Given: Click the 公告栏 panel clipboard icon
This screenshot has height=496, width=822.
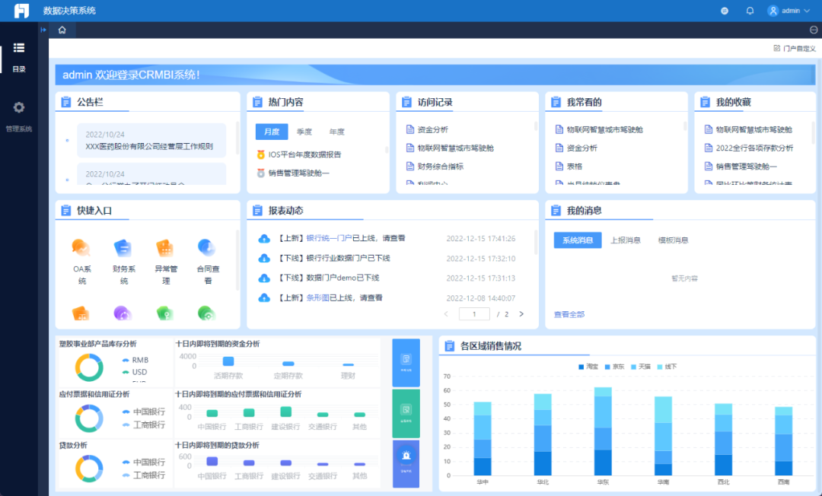Looking at the screenshot, I should tap(66, 102).
